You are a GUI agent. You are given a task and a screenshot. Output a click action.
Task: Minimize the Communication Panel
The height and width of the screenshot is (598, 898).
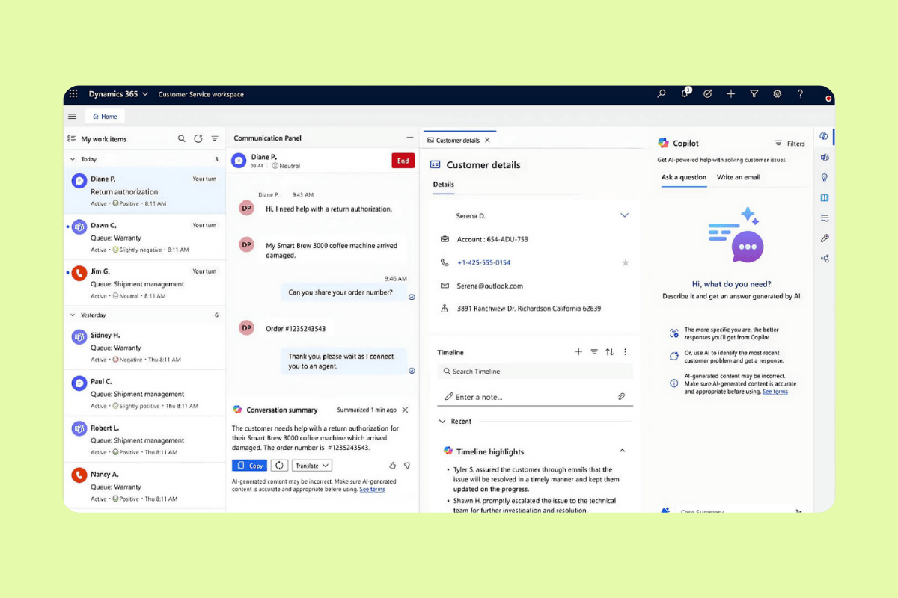(x=409, y=138)
